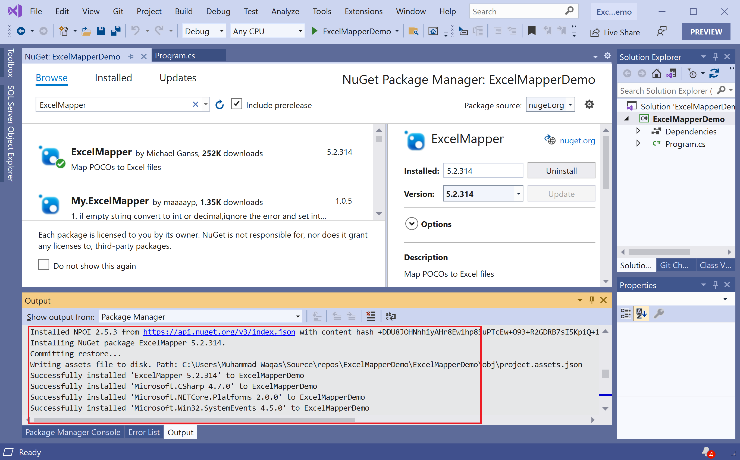Toggle word wrap icon in Output panel
740x460 pixels.
(390, 316)
